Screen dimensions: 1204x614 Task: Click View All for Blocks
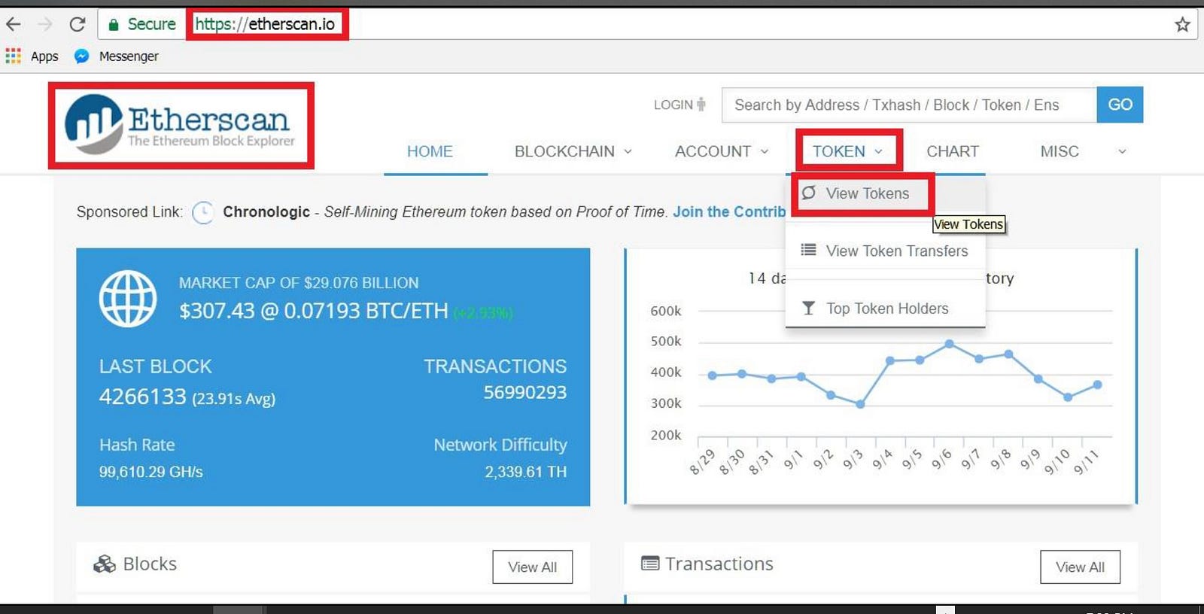[533, 567]
